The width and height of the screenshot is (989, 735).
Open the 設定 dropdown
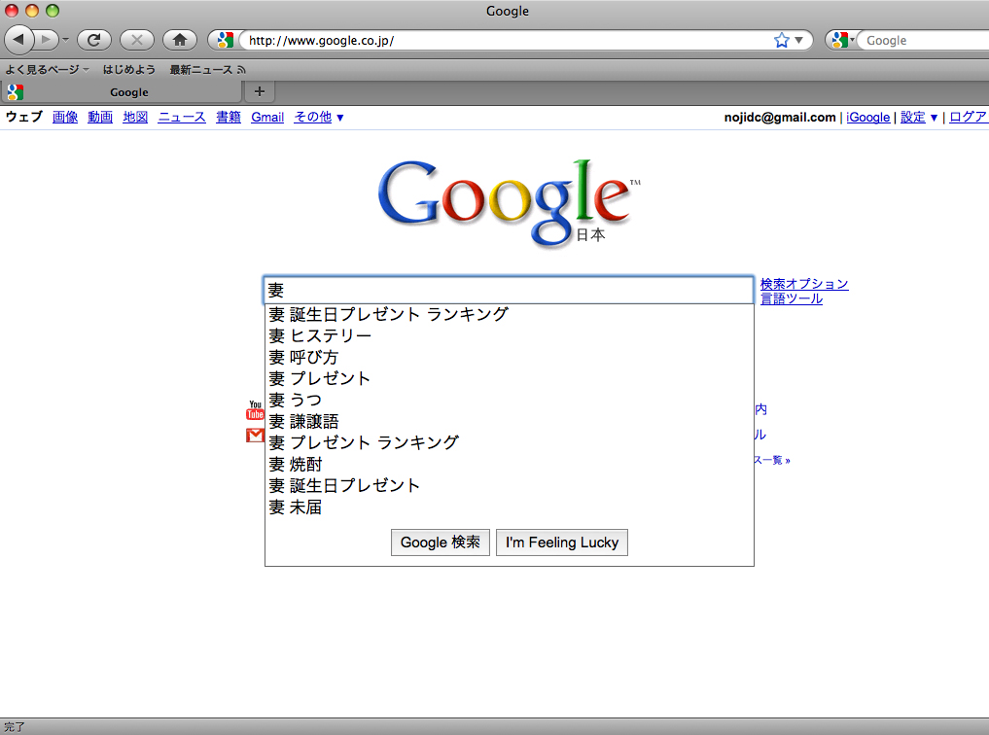(919, 118)
